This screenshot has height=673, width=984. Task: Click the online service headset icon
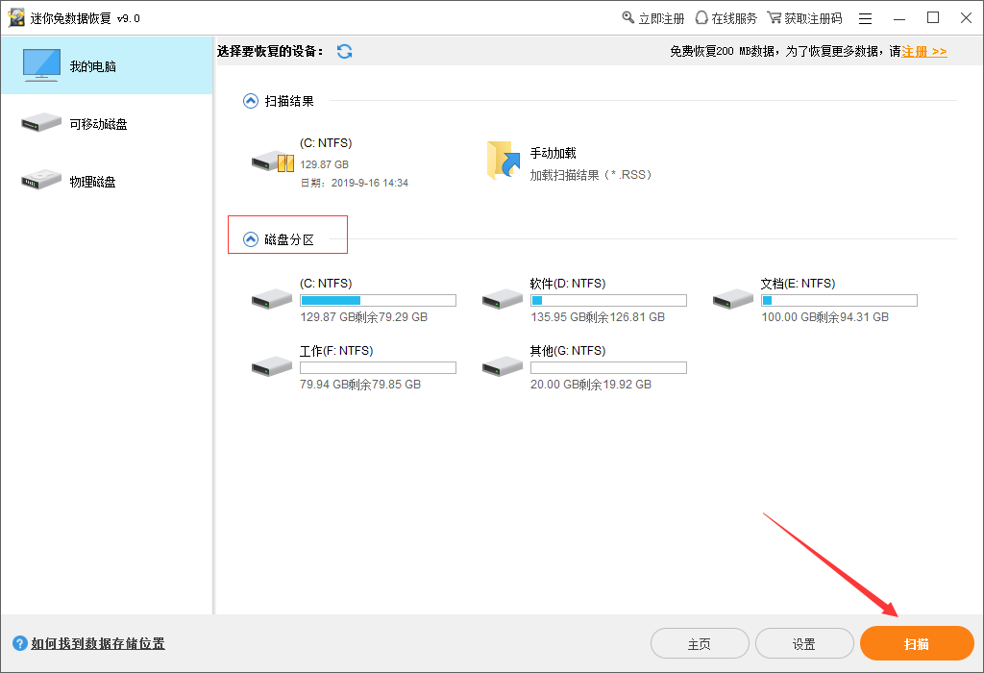click(701, 17)
